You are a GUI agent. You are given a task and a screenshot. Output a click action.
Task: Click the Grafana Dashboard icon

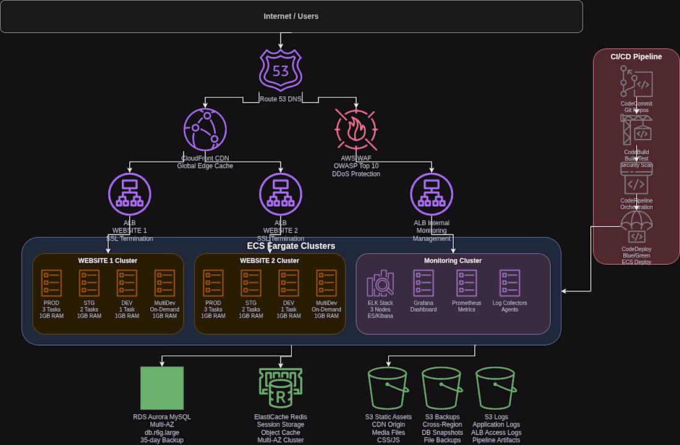(423, 283)
